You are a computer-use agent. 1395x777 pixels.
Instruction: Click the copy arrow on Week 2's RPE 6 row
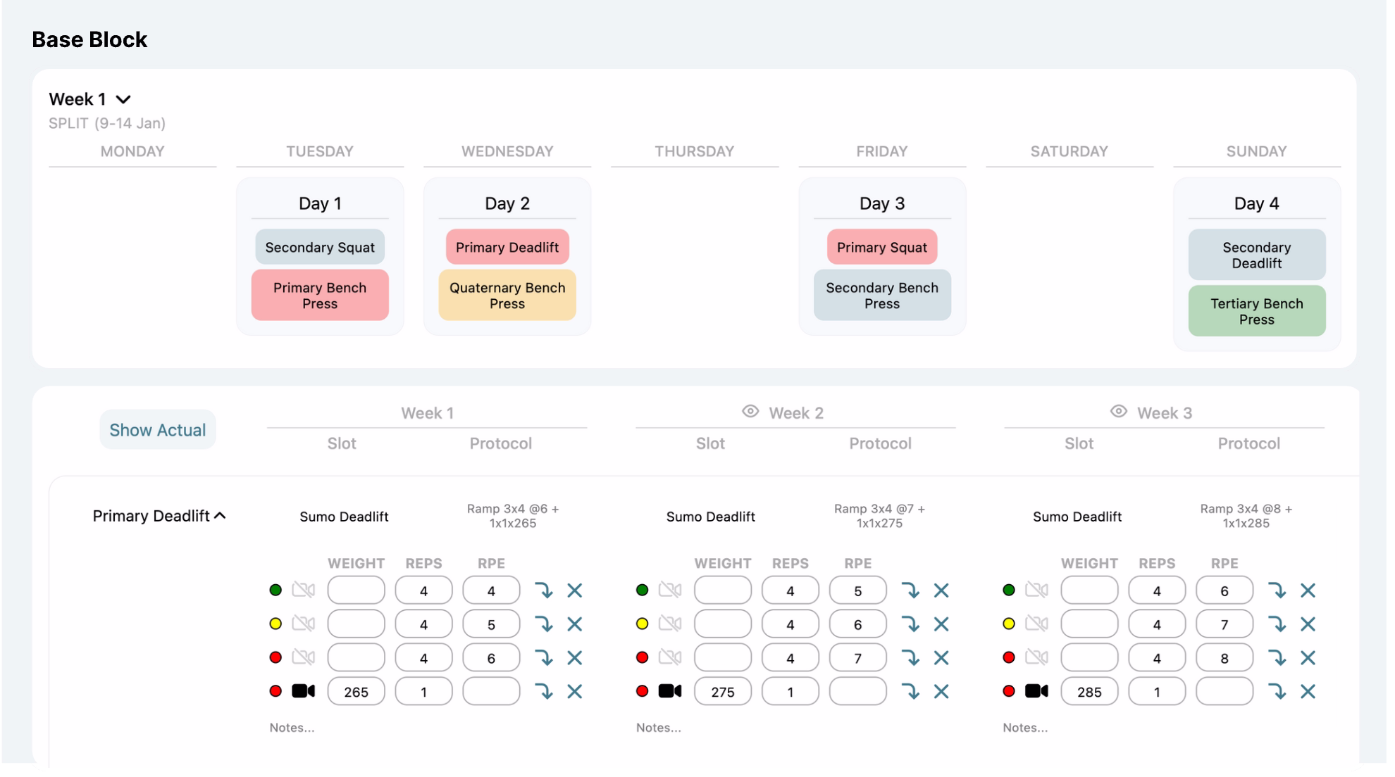(x=910, y=624)
